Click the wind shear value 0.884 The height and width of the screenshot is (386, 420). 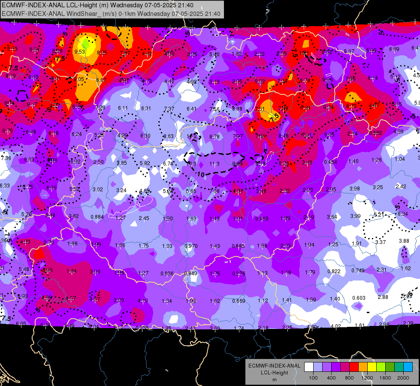(97, 217)
